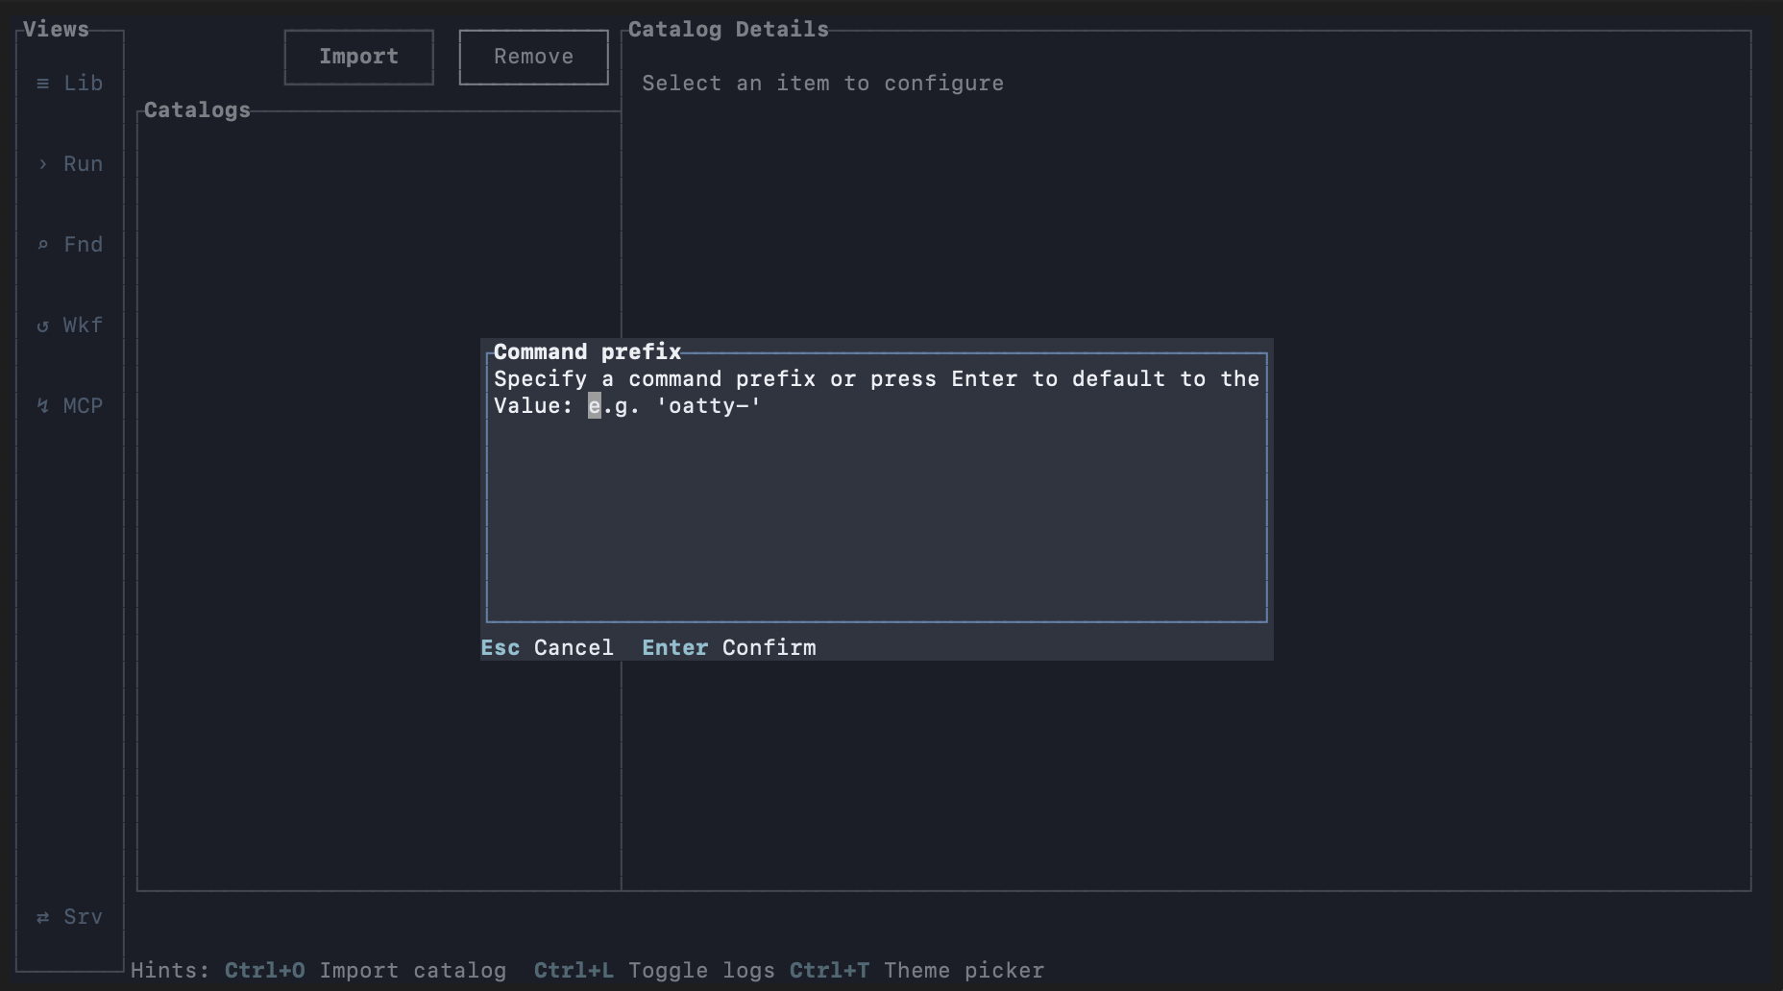Cancel the Command prefix dialog via Esc Cancel
1783x991 pixels.
[x=547, y=647]
